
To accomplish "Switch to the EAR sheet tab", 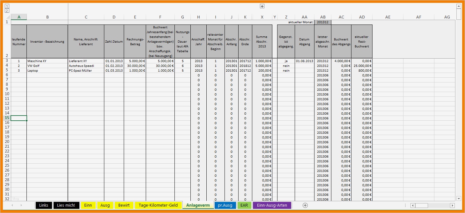I will (x=244, y=205).
